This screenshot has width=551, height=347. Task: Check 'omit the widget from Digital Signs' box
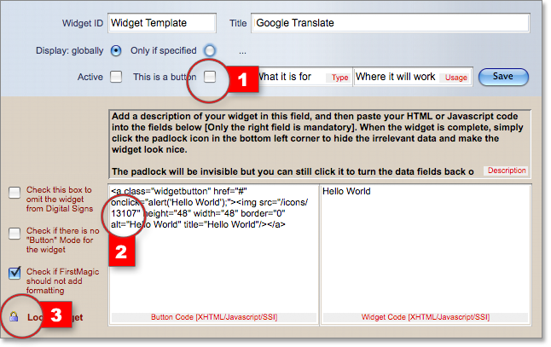[14, 193]
